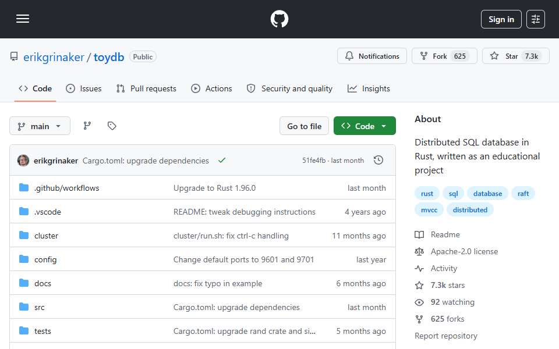The width and height of the screenshot is (559, 349).
Task: Expand the green Code dropdown
Action: pos(365,126)
